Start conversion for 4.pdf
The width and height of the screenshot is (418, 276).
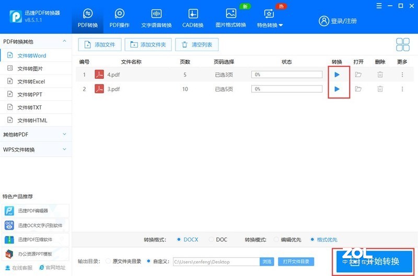(337, 75)
